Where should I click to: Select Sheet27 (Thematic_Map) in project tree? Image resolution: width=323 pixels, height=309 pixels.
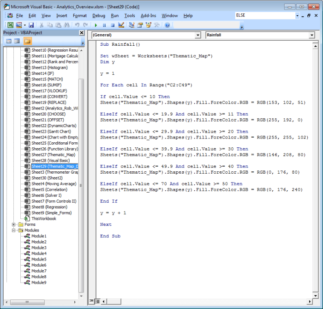pyautogui.click(x=54, y=155)
